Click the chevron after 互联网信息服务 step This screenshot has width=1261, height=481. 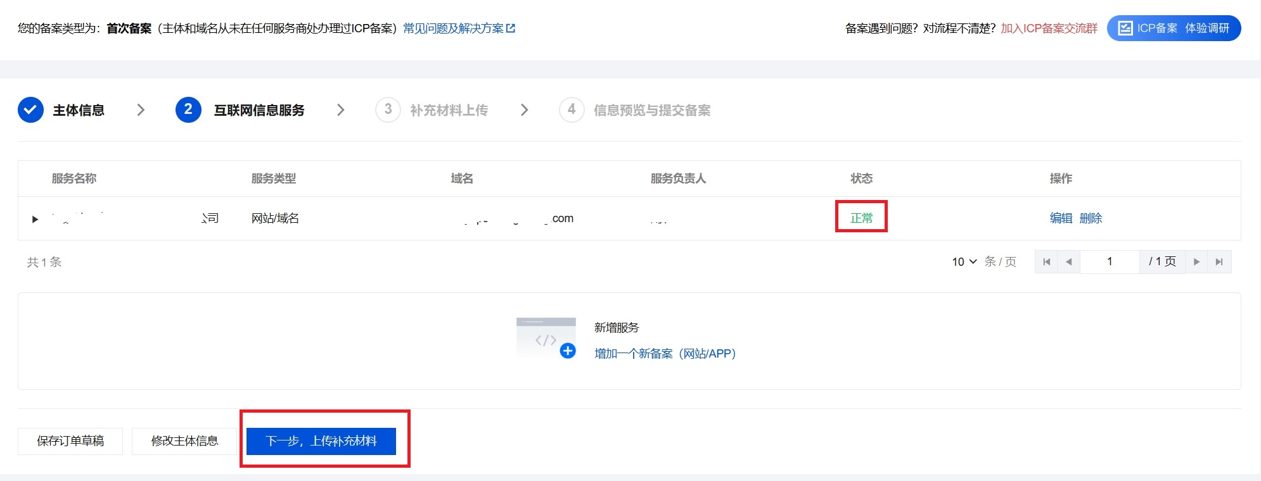point(341,110)
